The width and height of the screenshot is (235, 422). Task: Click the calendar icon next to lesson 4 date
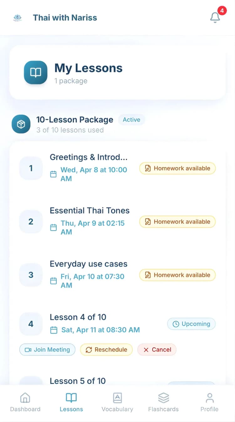coord(53,330)
